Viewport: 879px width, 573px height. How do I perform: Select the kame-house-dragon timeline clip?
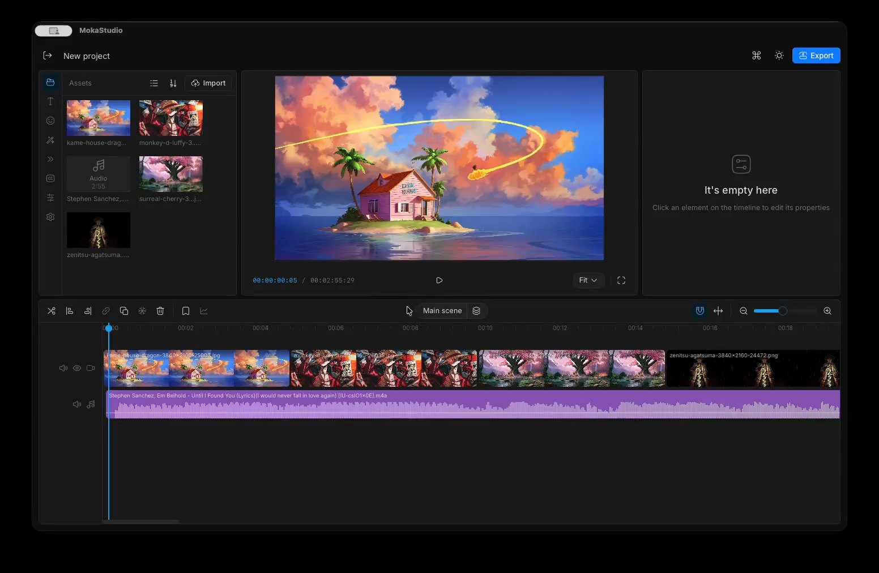tap(197, 368)
